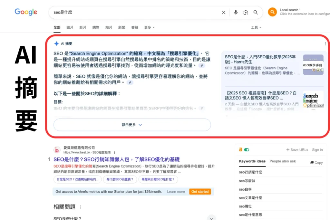
Task: Click into the search box with seo是什麼
Action: tap(135, 13)
